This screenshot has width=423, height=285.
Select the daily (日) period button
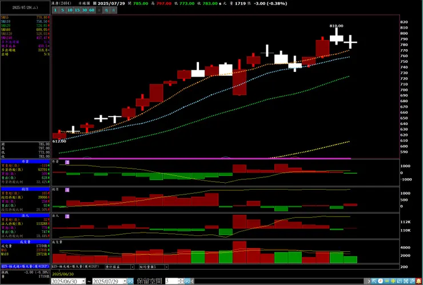[99, 10]
